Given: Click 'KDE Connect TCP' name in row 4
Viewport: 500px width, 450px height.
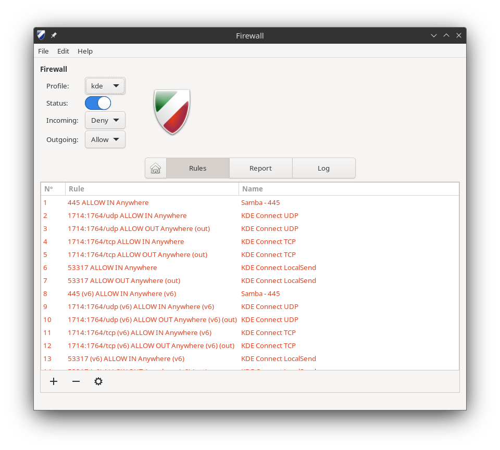Looking at the screenshot, I should pyautogui.click(x=269, y=242).
